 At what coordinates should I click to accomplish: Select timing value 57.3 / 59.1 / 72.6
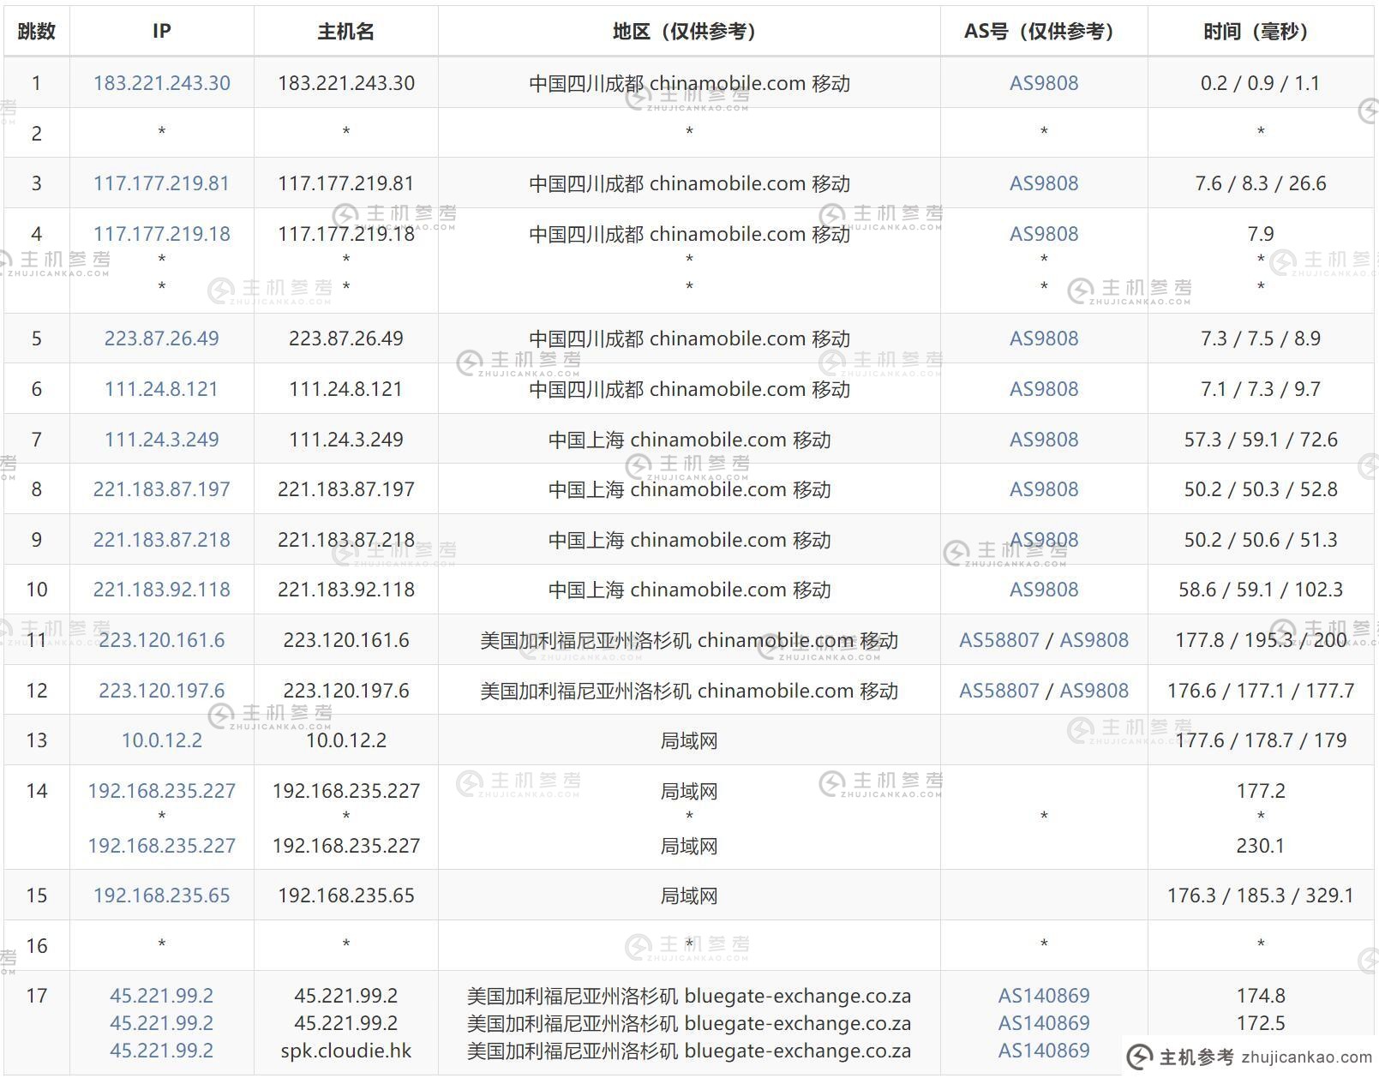point(1261,440)
